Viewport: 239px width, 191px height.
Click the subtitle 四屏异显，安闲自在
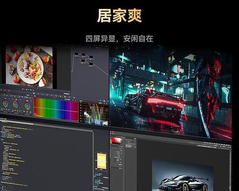[x=119, y=39]
